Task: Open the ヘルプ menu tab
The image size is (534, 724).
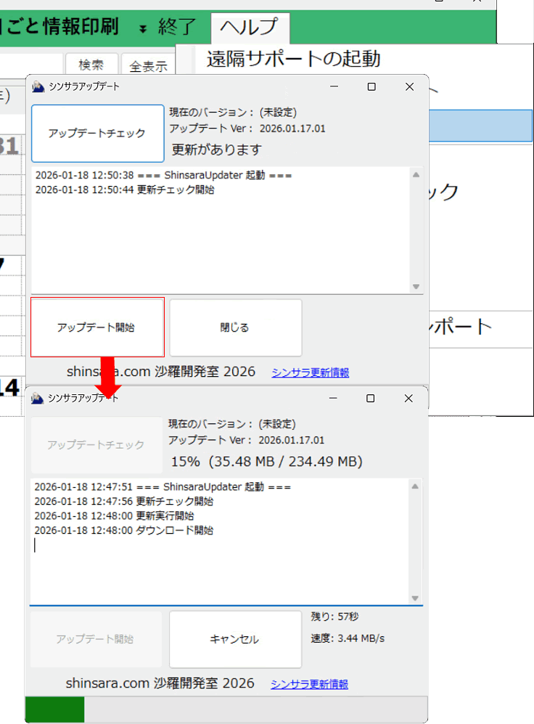Action: [249, 27]
